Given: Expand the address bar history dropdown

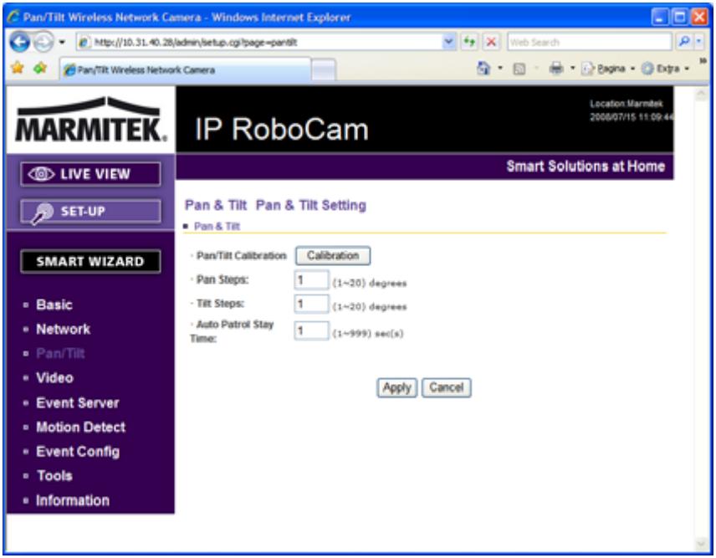Looking at the screenshot, I should [x=449, y=43].
